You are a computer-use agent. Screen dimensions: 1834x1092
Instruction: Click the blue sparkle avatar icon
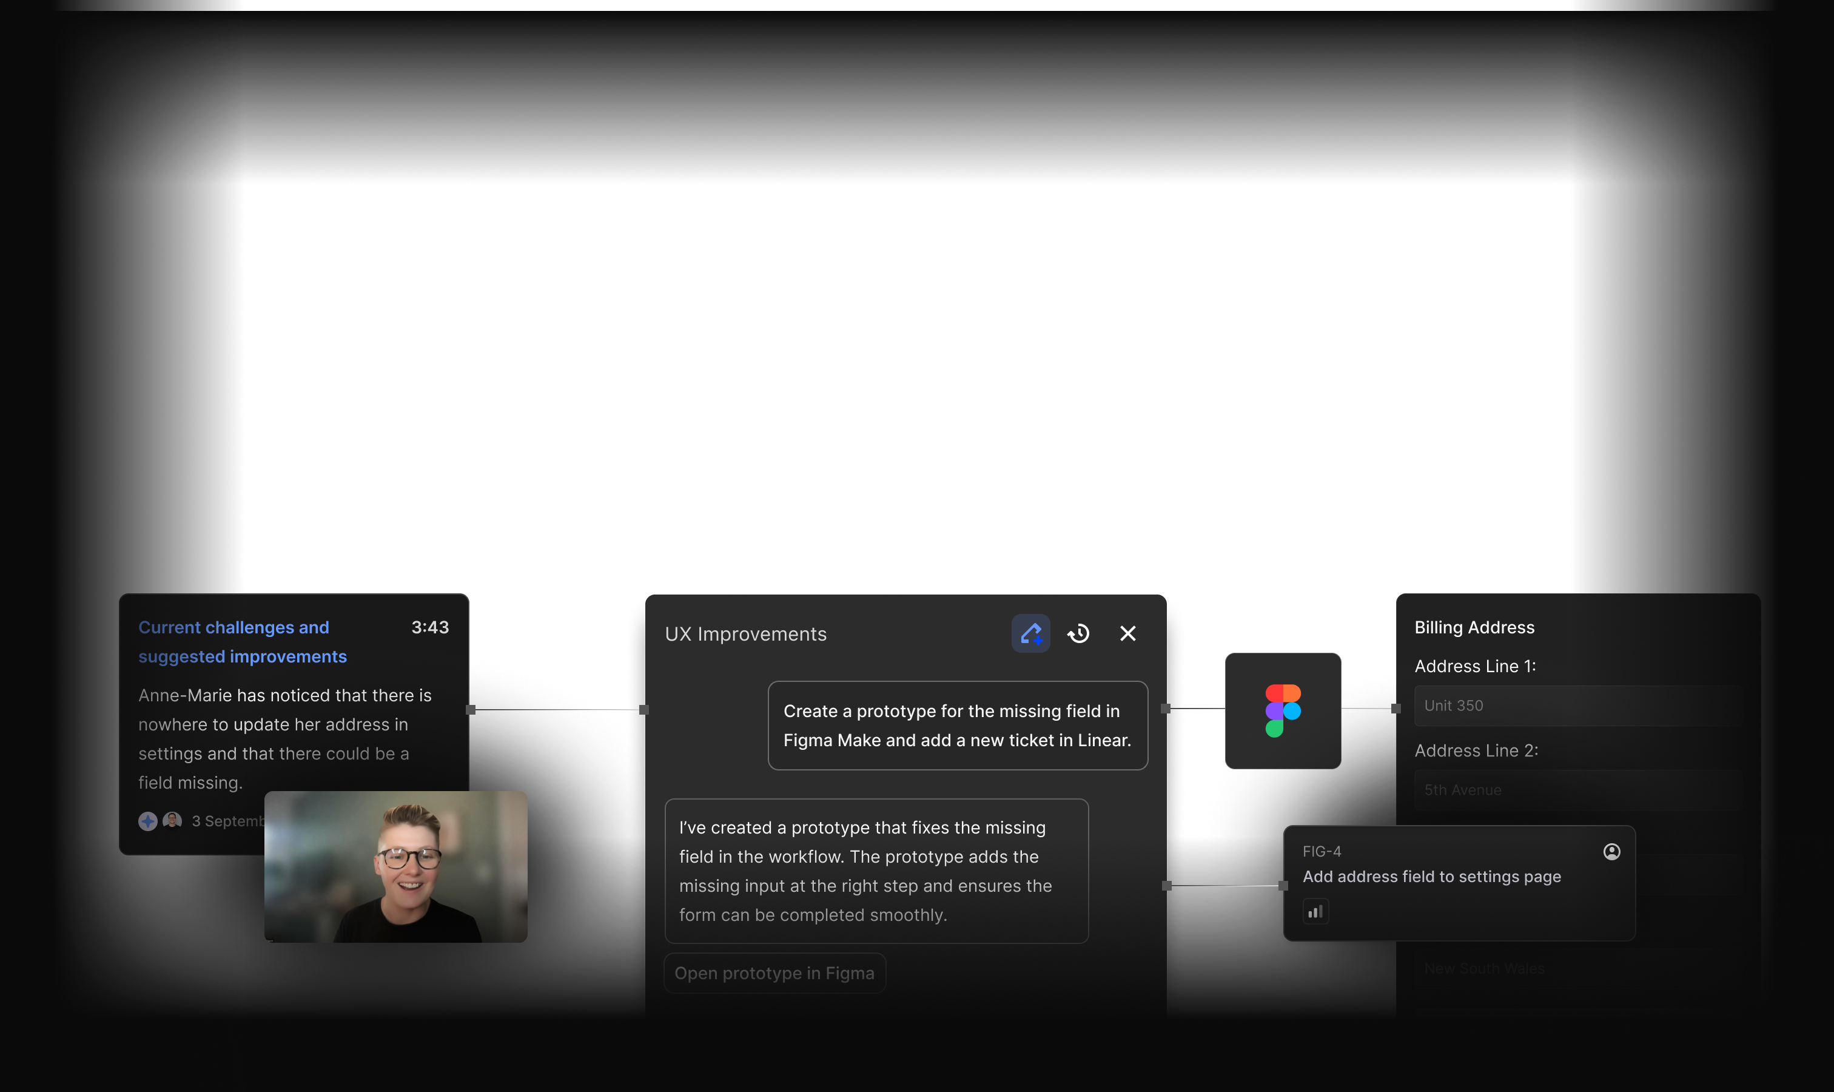pyautogui.click(x=148, y=821)
